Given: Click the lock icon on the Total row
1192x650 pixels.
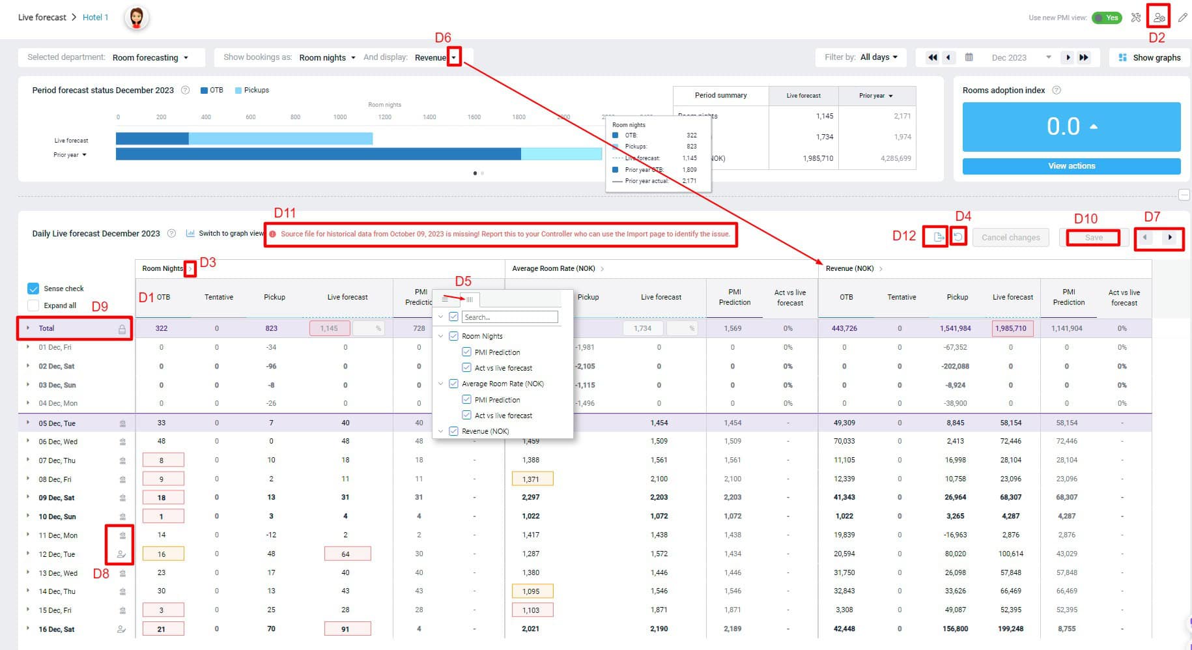Looking at the screenshot, I should (x=122, y=328).
